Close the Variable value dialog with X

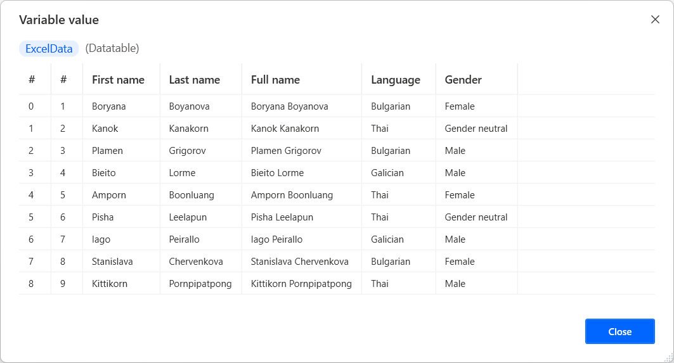(x=655, y=20)
